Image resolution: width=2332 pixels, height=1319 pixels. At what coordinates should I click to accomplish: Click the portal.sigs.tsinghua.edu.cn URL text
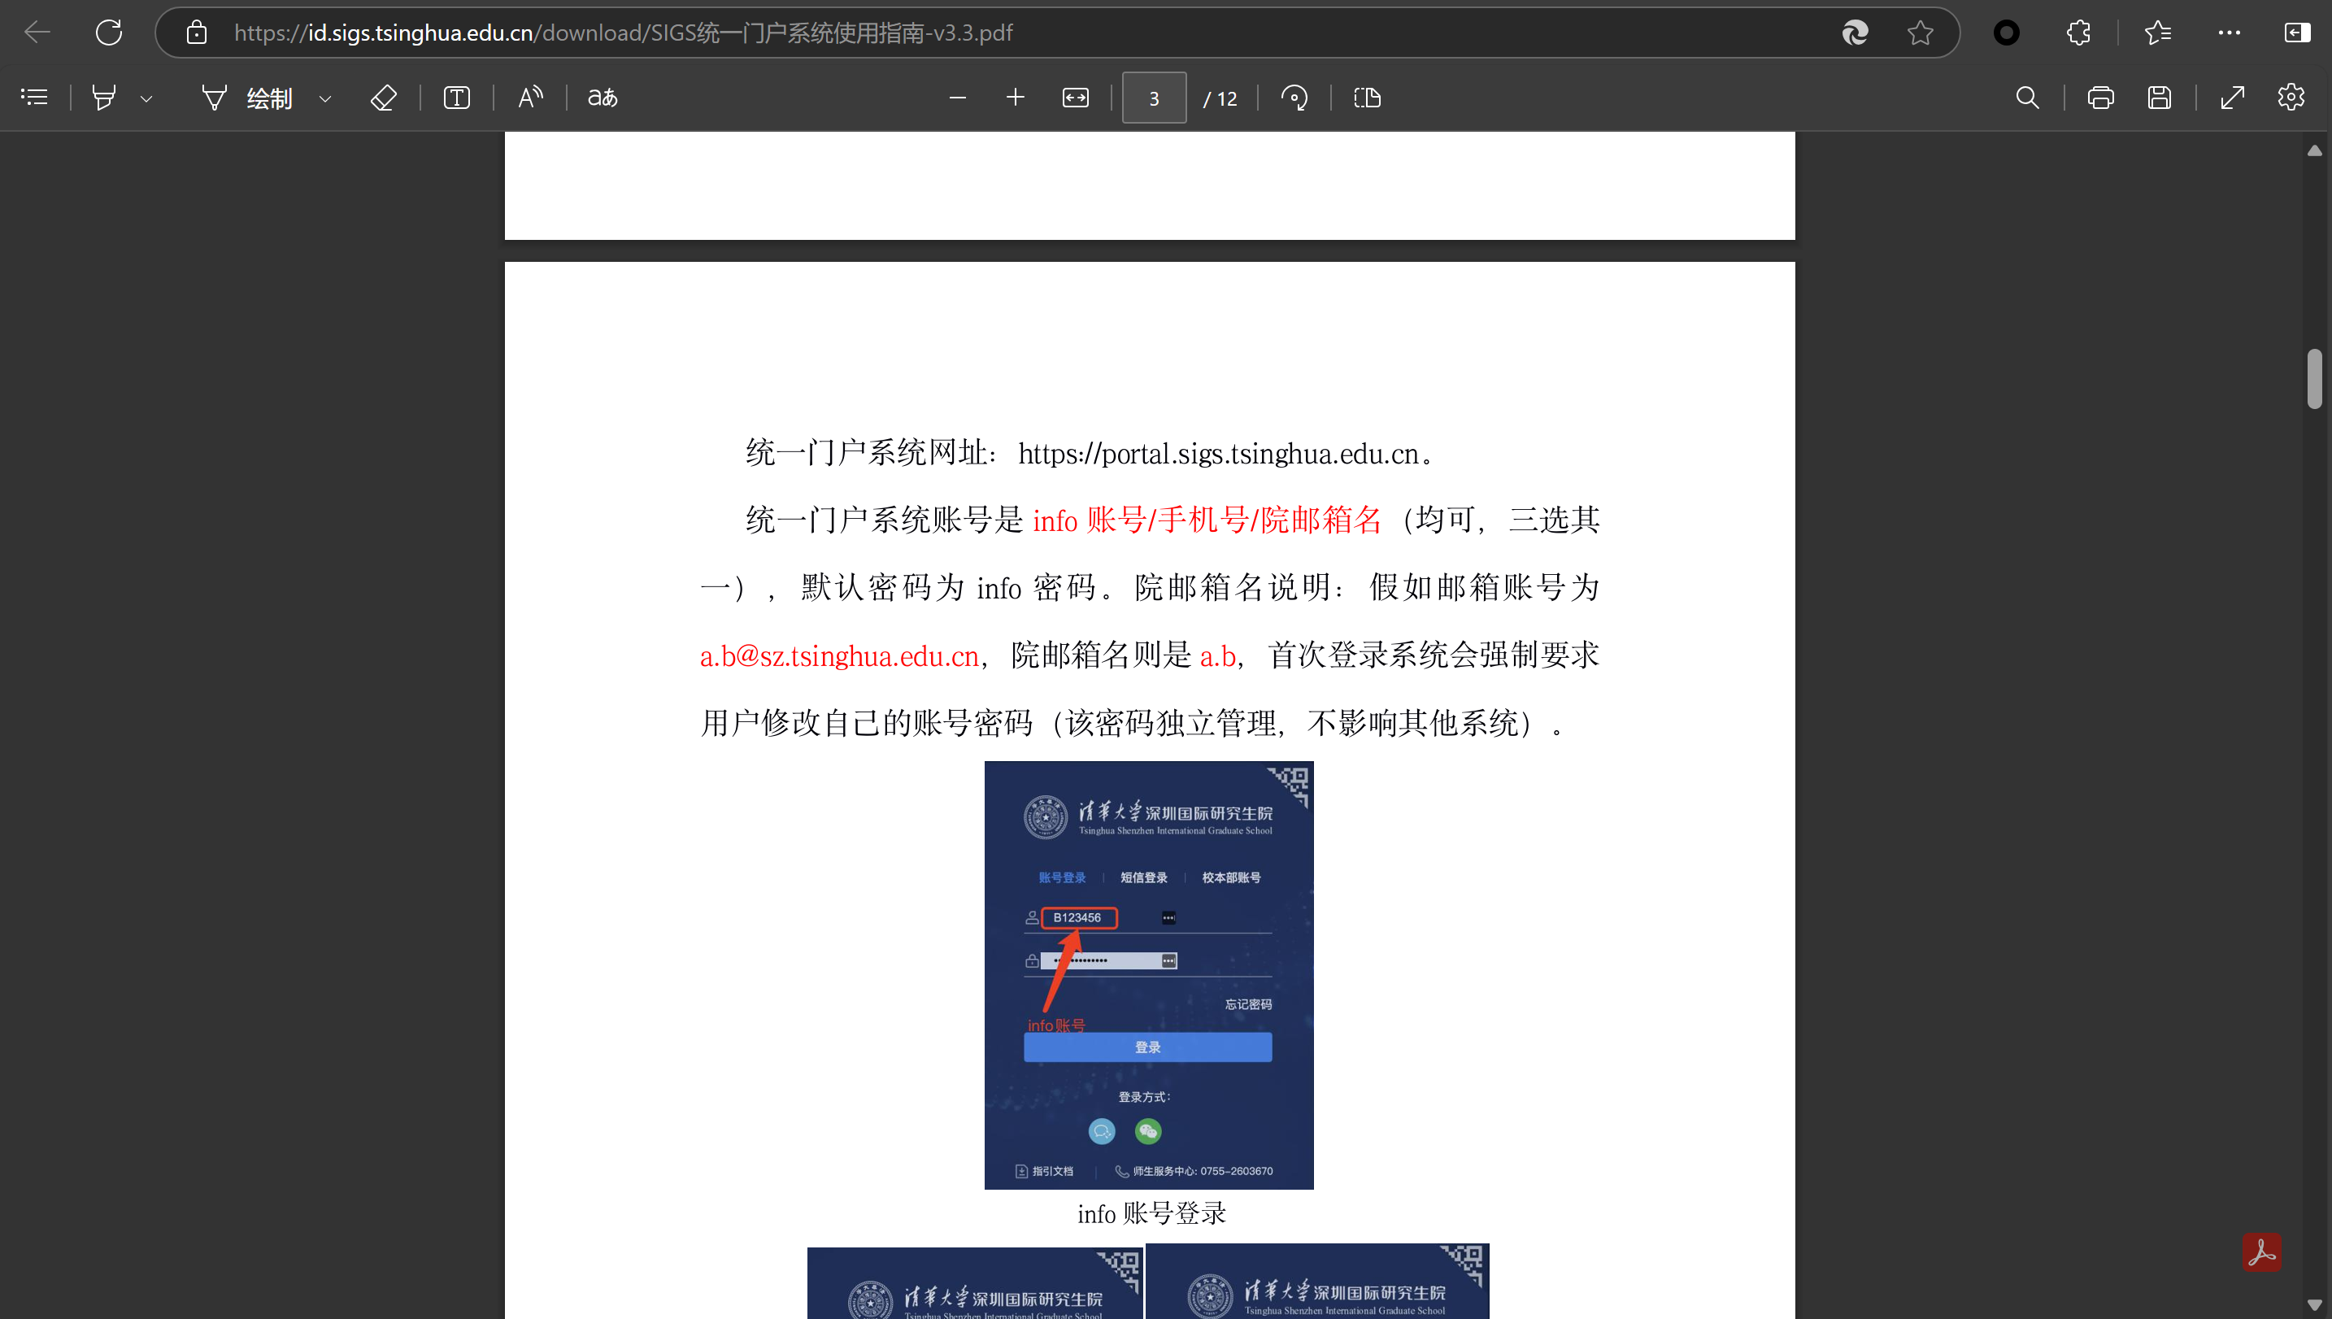(x=1218, y=453)
